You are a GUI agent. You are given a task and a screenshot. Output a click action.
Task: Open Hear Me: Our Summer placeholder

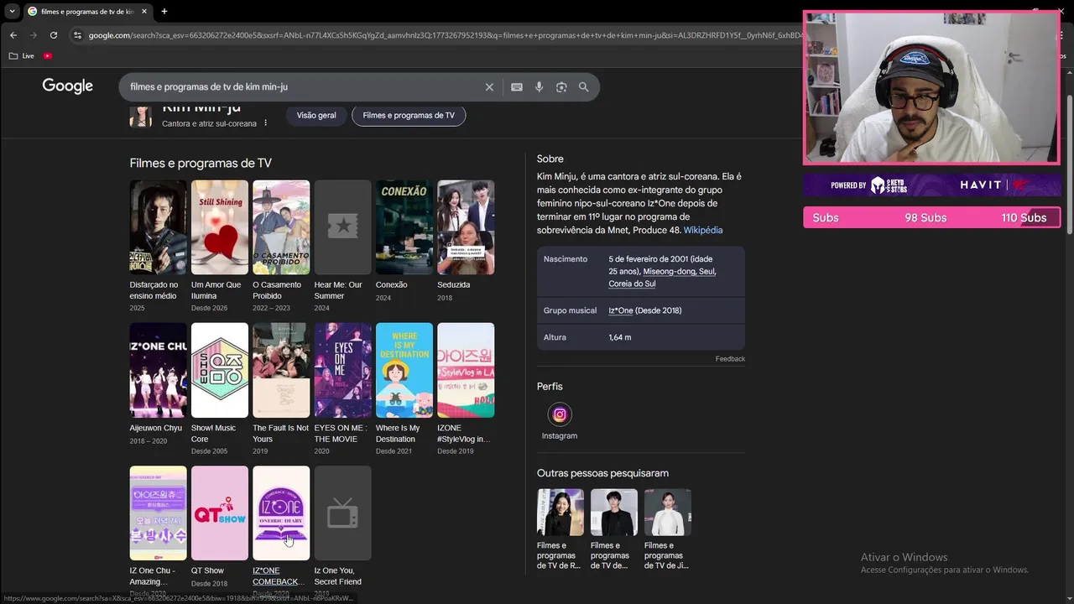point(342,227)
